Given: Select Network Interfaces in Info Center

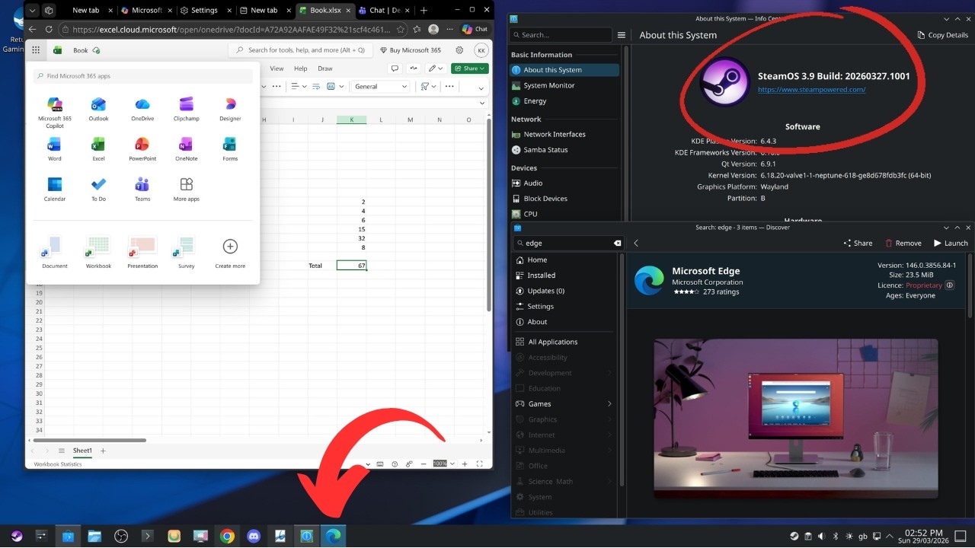Looking at the screenshot, I should (x=564, y=134).
